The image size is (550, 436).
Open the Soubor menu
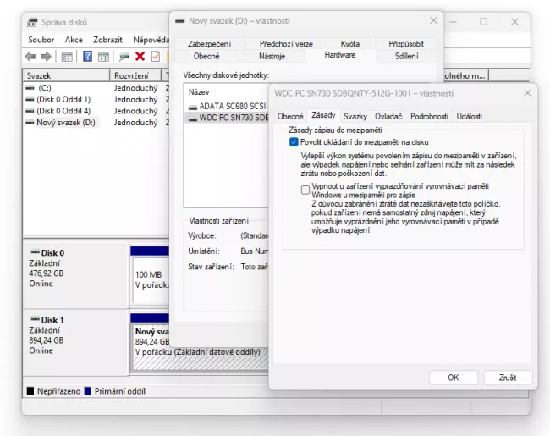(41, 40)
